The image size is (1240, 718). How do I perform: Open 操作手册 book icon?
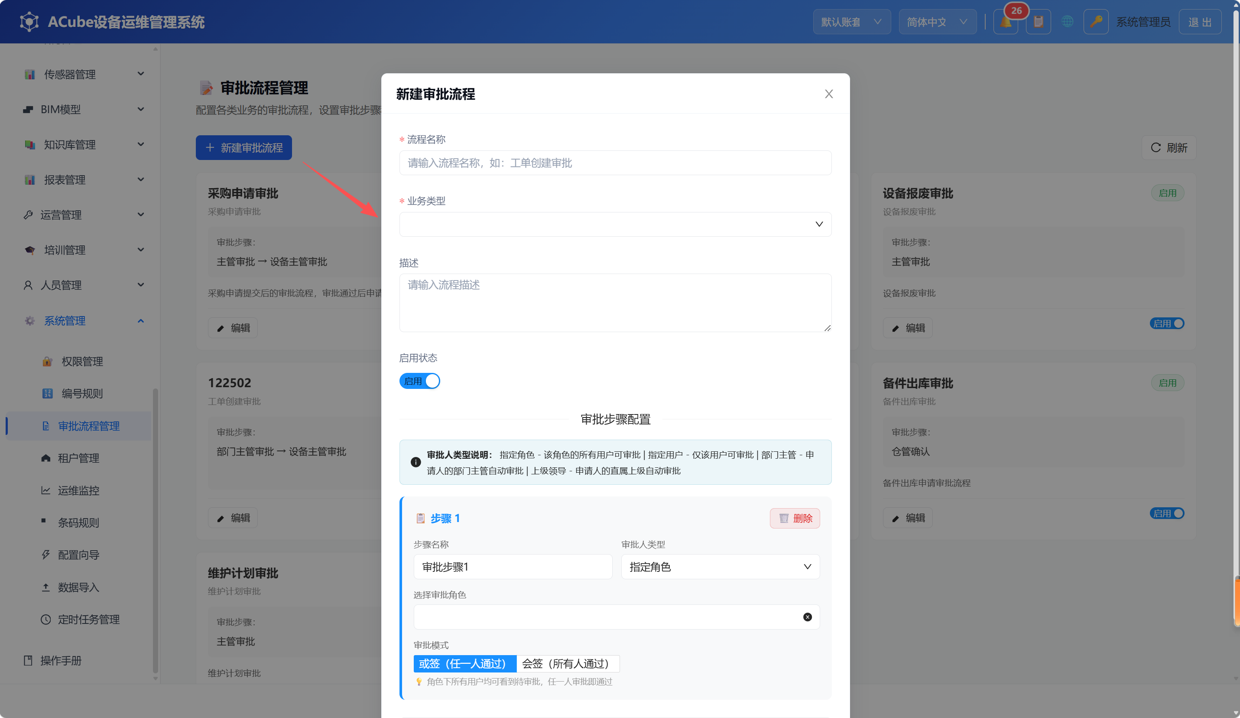click(x=28, y=660)
